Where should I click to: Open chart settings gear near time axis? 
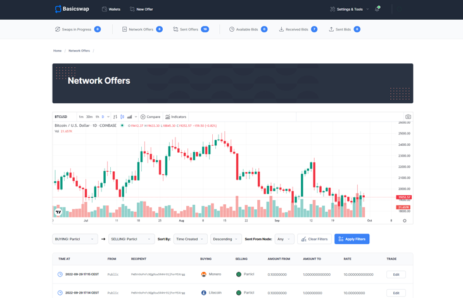coord(405,221)
